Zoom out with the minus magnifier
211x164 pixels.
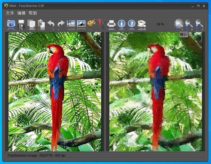click(179, 24)
